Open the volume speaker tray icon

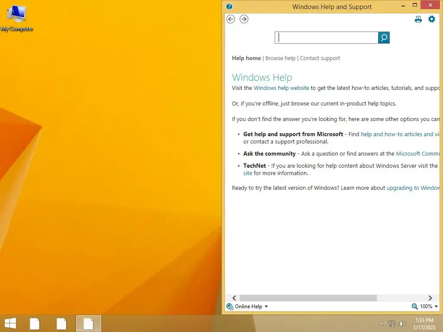point(402,323)
